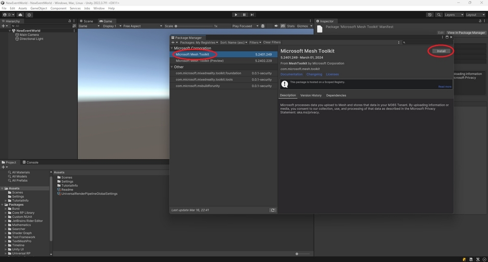Start Play mode with the play button
Viewport: 488px width, 262px height.
[236, 15]
